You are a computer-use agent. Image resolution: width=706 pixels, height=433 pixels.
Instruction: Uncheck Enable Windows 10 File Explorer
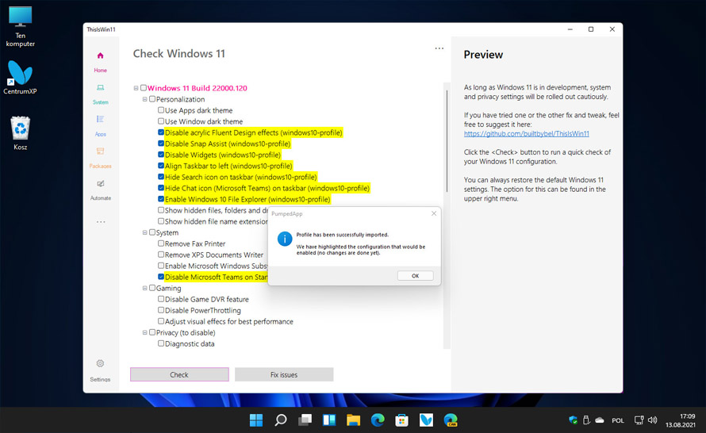tap(161, 199)
